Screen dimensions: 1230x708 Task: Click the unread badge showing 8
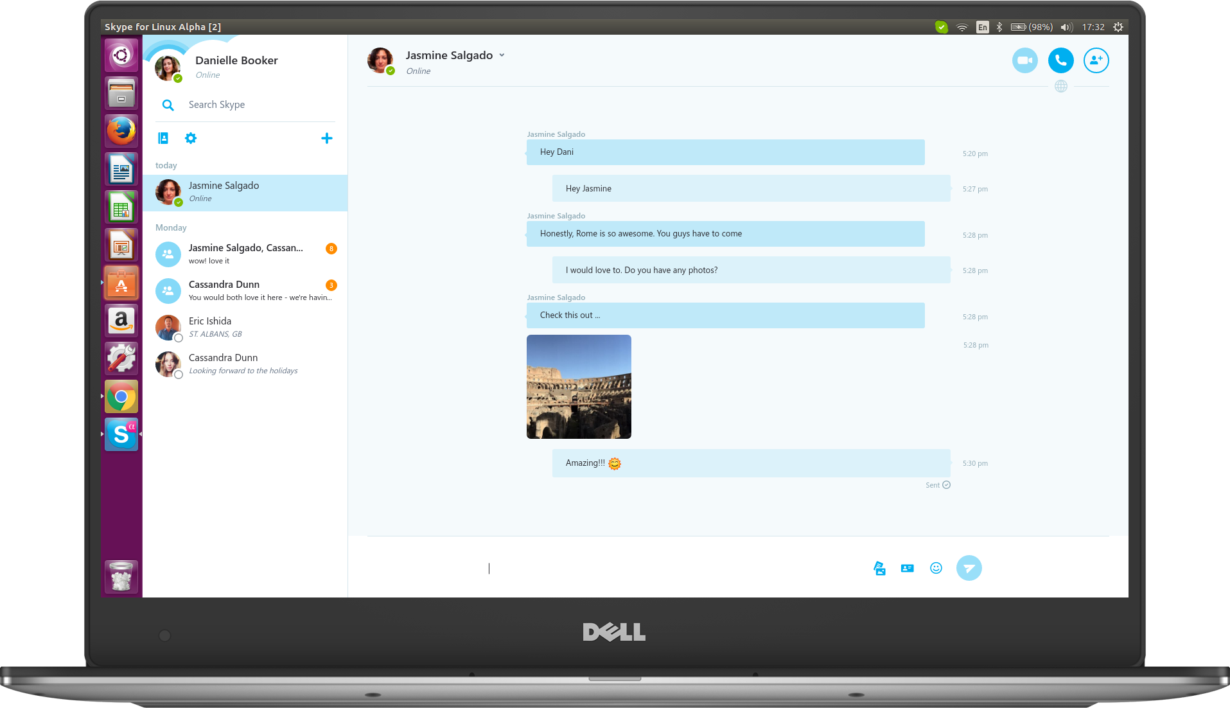pos(331,249)
